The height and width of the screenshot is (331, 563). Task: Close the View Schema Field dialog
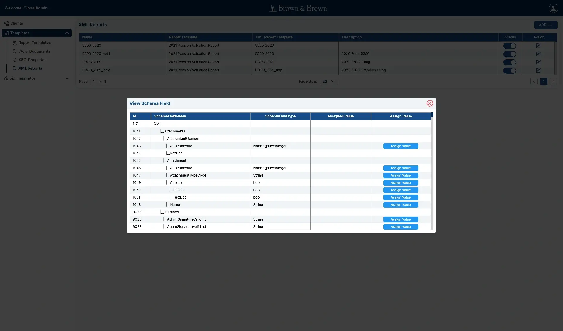pos(430,103)
